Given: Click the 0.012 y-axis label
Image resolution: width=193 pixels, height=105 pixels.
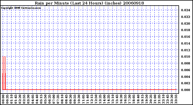Looking at the screenshot, I should click(185, 50).
